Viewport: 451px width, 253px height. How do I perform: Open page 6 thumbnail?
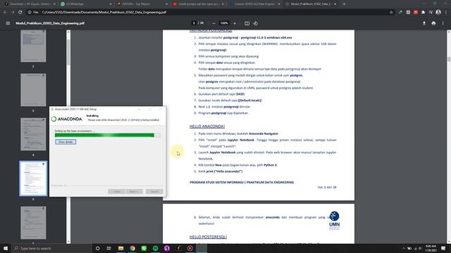coord(33,223)
